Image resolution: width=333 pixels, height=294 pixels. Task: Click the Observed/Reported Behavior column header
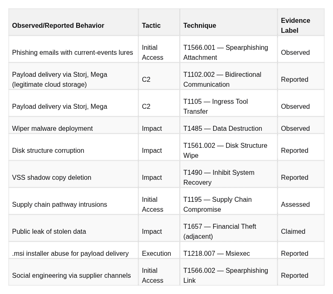tap(74, 22)
